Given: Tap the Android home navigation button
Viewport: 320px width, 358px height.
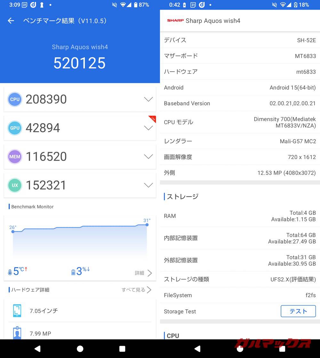Looking at the screenshot, I should (80, 349).
